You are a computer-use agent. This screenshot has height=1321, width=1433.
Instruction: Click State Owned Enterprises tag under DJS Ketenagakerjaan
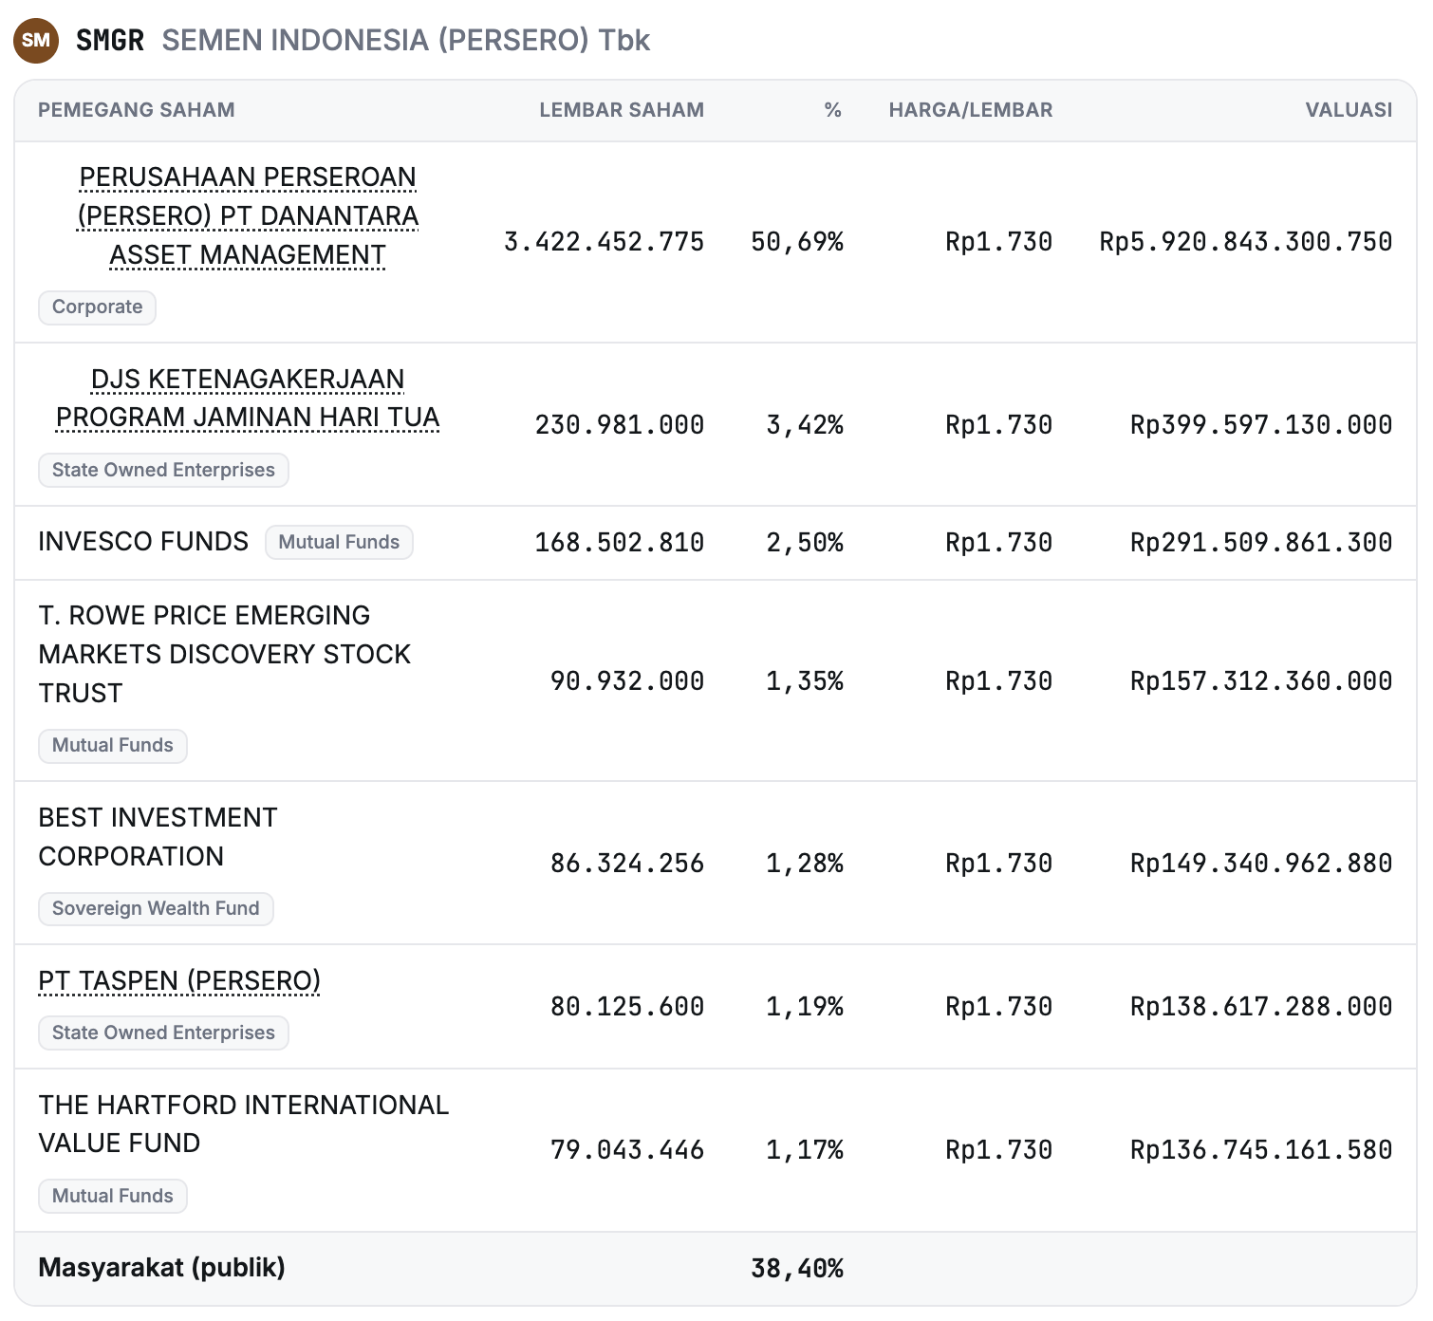click(x=163, y=470)
